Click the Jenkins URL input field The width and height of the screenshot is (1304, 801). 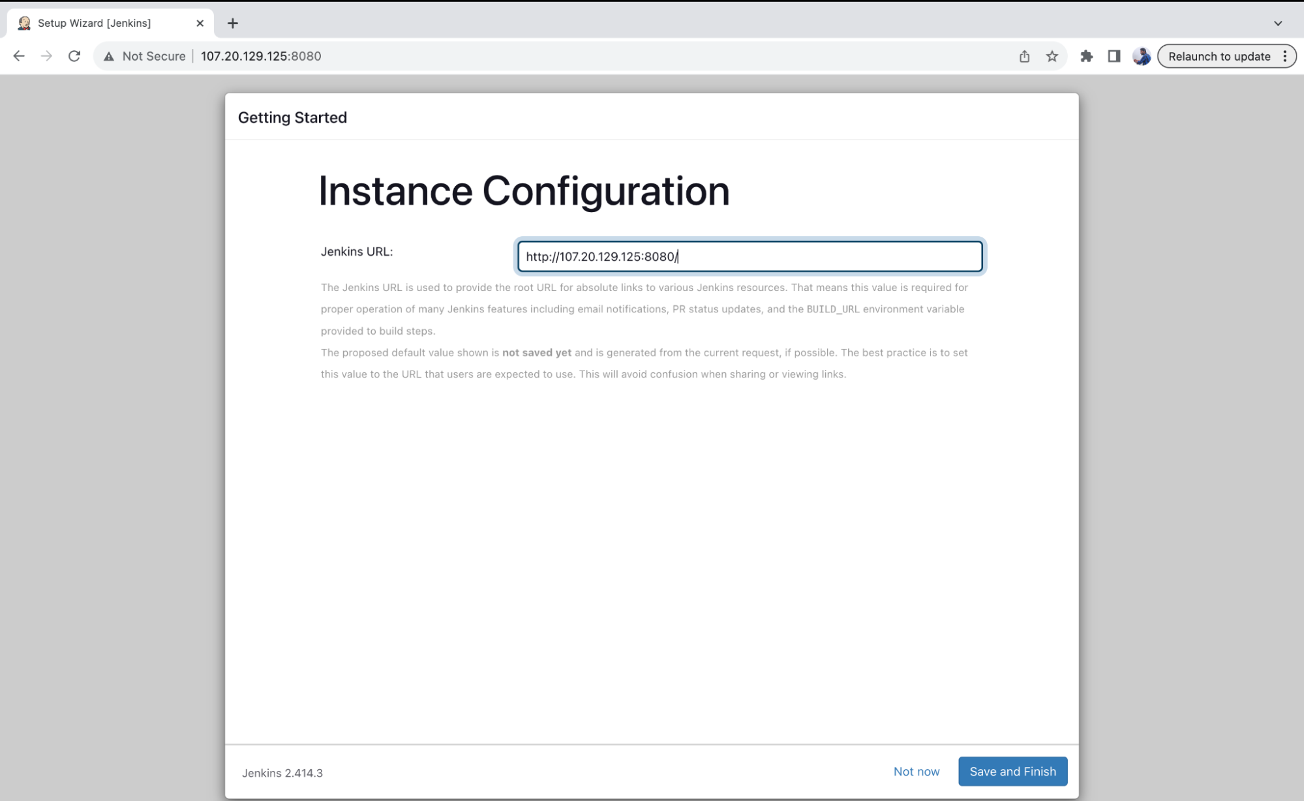point(749,256)
